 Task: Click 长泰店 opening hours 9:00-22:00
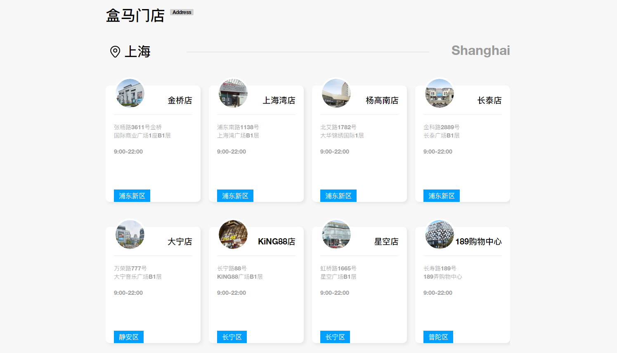pos(438,152)
